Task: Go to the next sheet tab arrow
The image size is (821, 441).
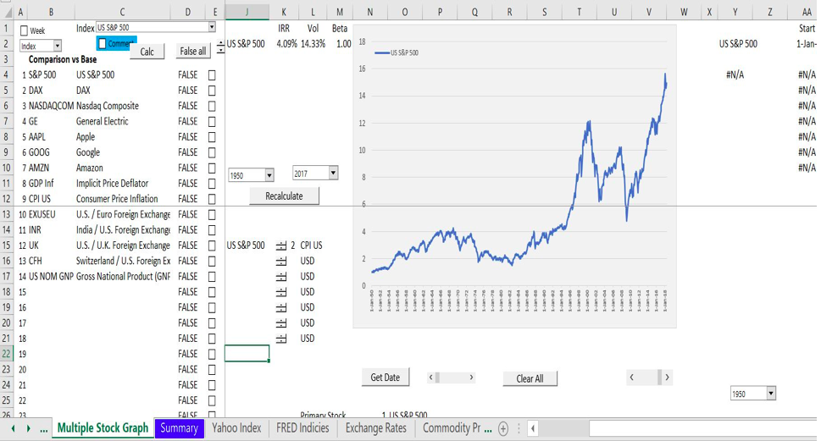Action: [28, 428]
